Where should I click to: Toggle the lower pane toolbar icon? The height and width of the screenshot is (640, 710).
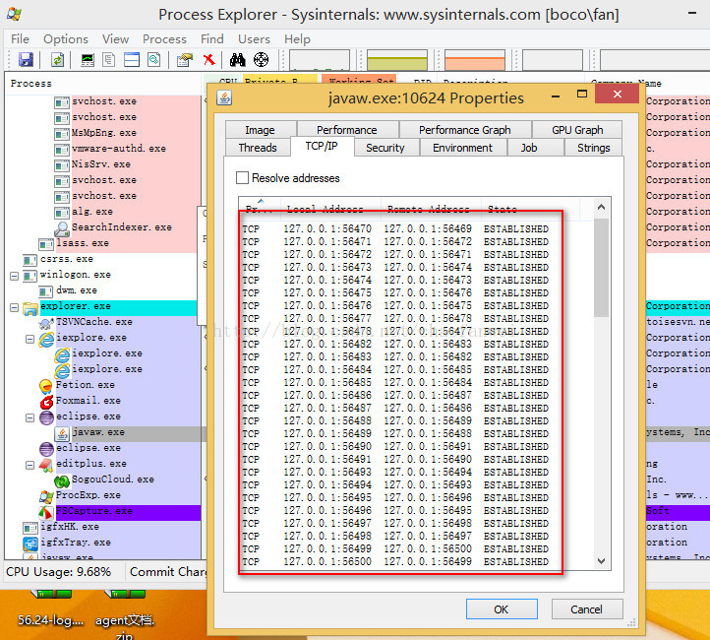132,59
